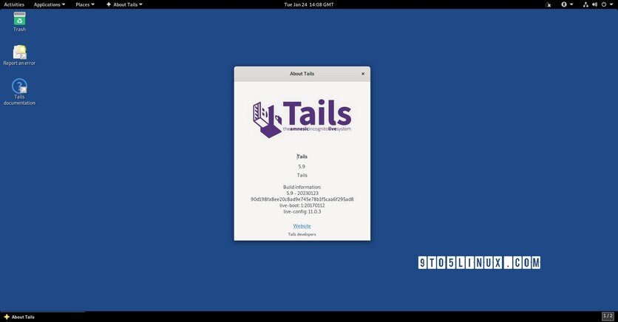Click the 5.9 - 20230123 build line
This screenshot has width=618, height=322.
coord(302,193)
